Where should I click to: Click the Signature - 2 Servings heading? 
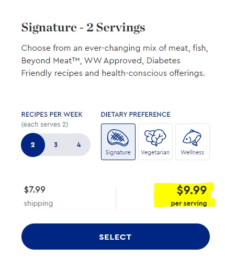83,28
